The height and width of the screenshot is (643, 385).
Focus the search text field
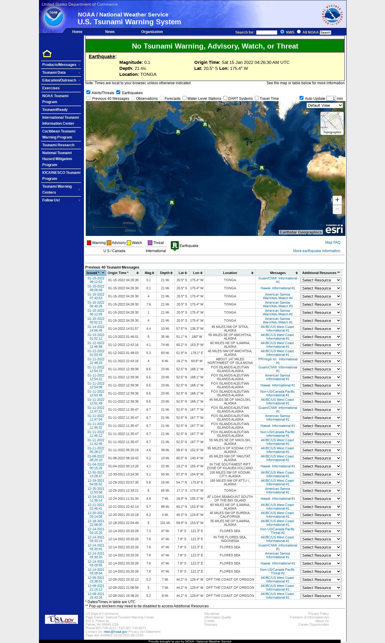[x=267, y=32]
